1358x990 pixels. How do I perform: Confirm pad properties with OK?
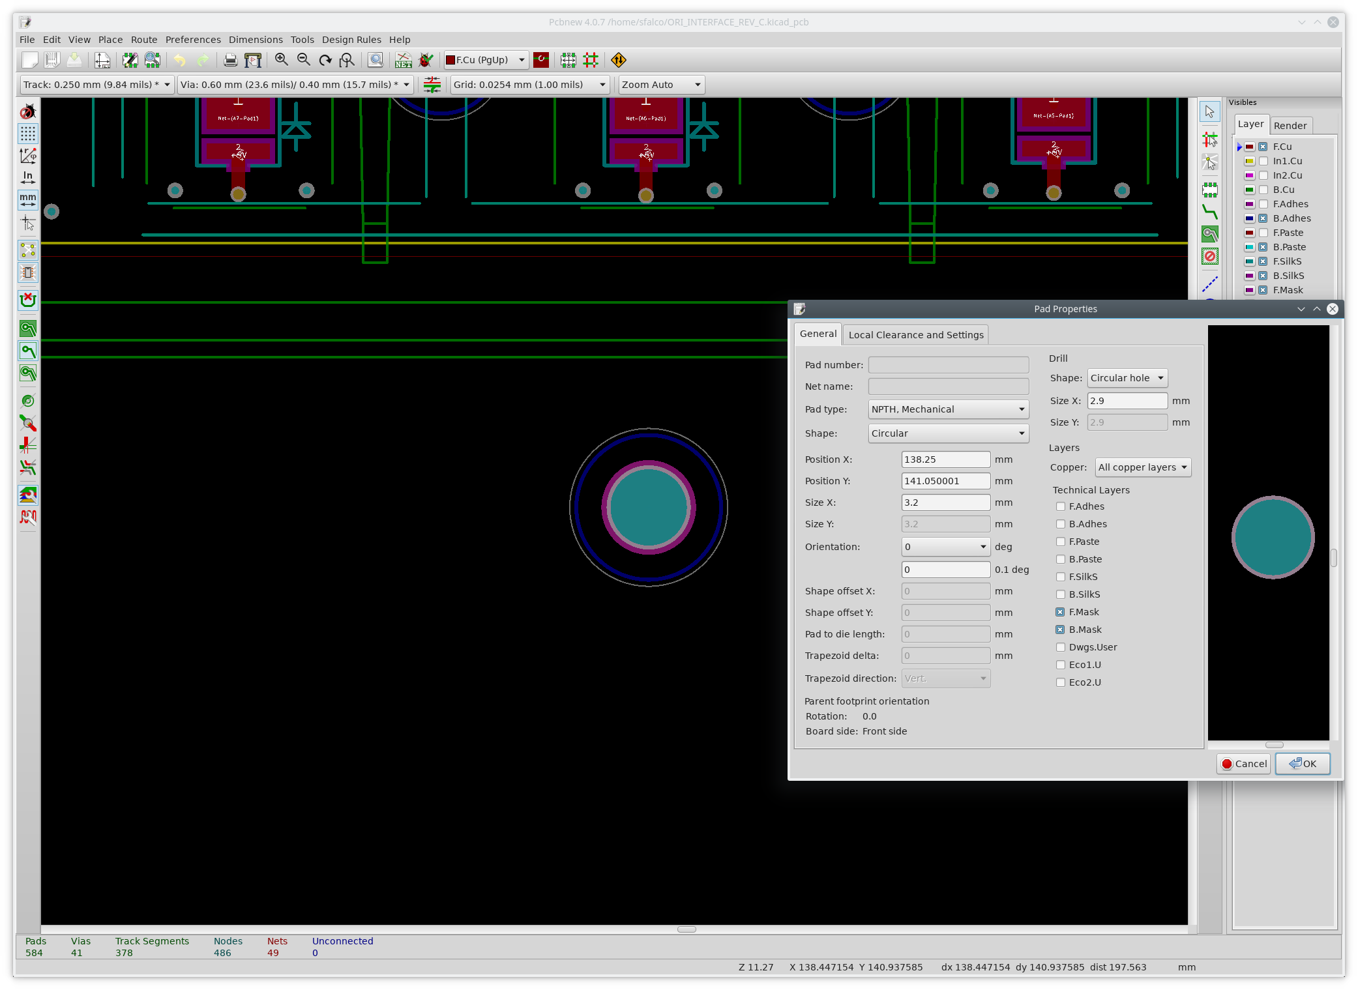(1302, 764)
